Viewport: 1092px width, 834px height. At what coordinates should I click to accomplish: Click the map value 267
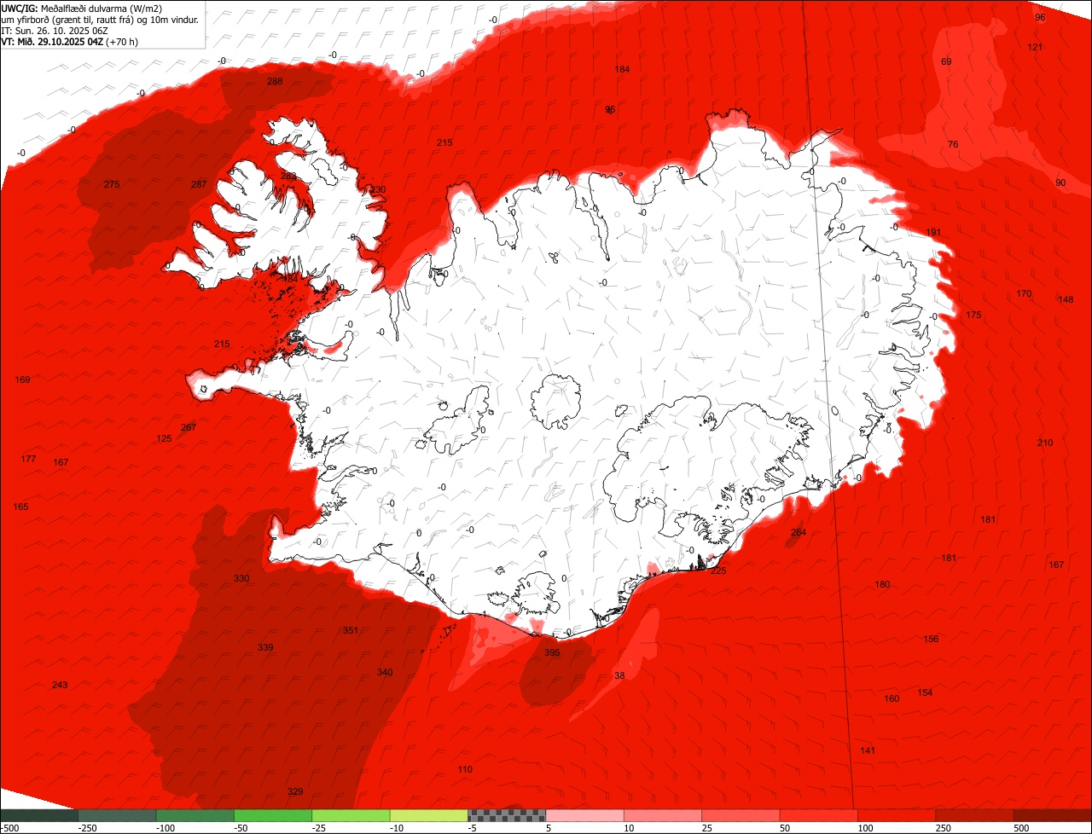coord(189,428)
